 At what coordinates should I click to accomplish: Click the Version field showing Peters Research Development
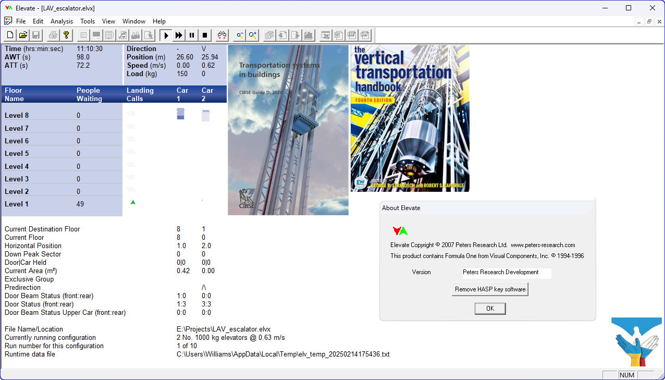tap(507, 273)
